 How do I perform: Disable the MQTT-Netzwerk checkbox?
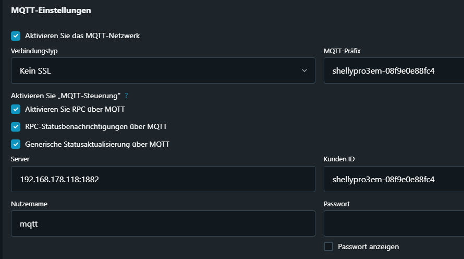(16, 36)
